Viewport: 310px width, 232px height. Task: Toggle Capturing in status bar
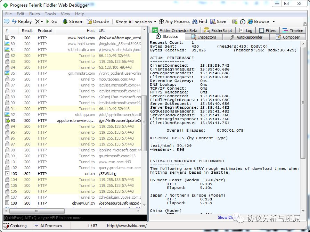(x=15, y=226)
